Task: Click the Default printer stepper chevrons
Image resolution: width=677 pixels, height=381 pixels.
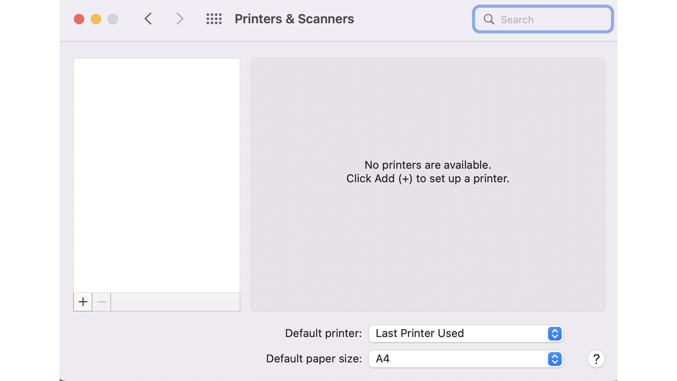Action: pyautogui.click(x=555, y=334)
